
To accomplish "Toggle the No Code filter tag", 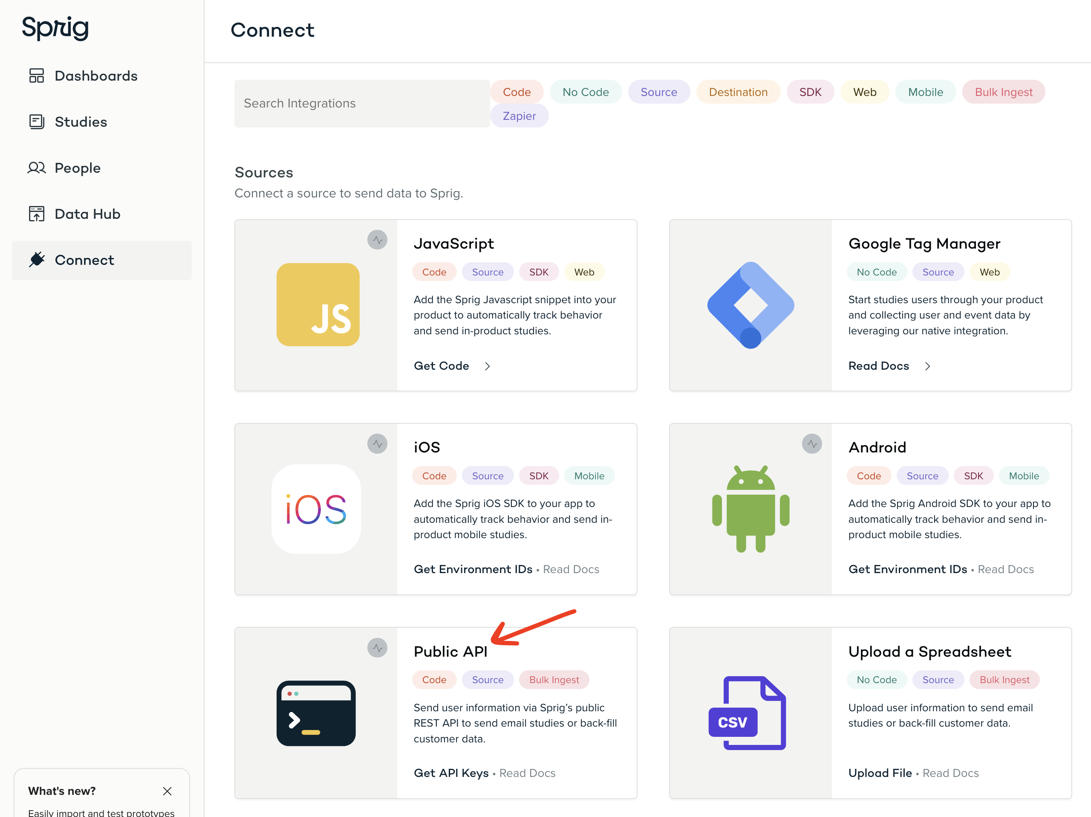I will click(585, 92).
